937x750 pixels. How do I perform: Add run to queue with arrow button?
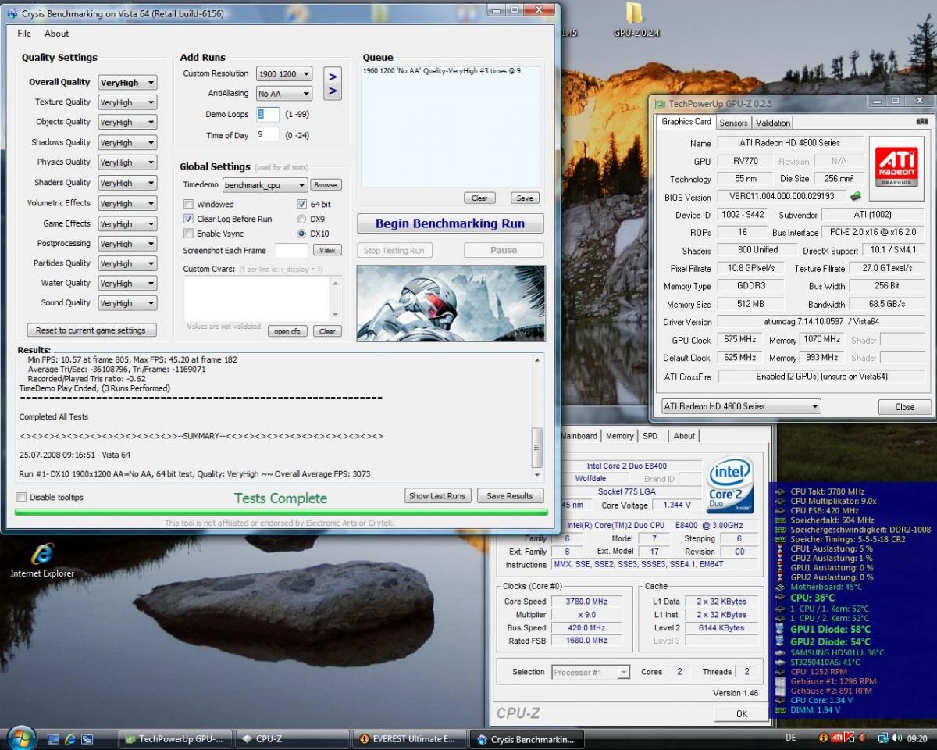pyautogui.click(x=333, y=84)
